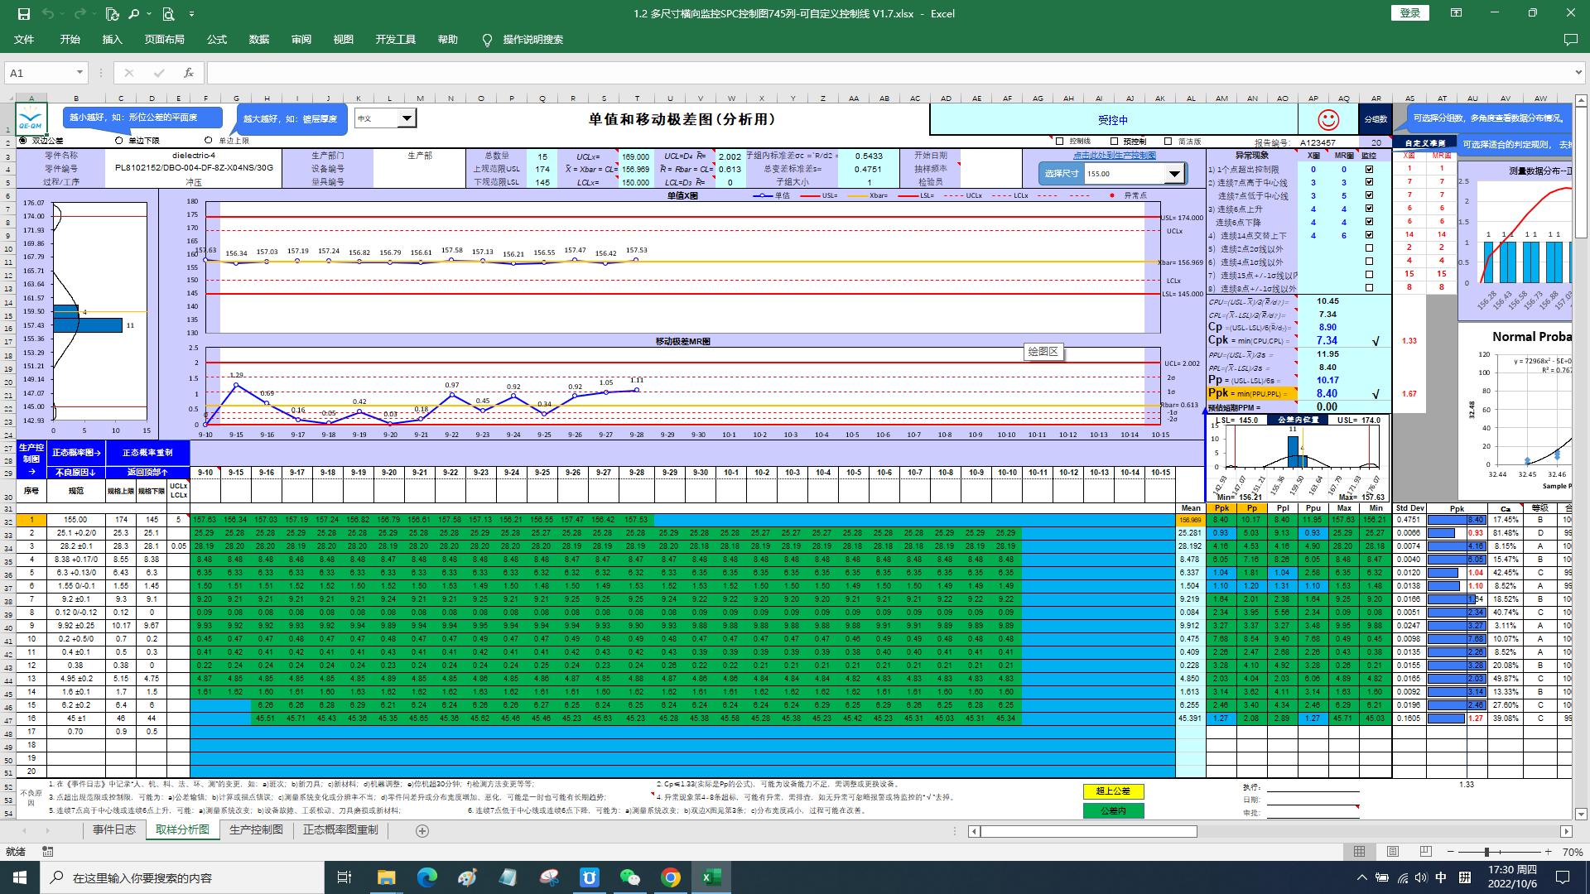Click the Save icon in quick access toolbar
Screen dimensions: 1590x894
[24, 14]
